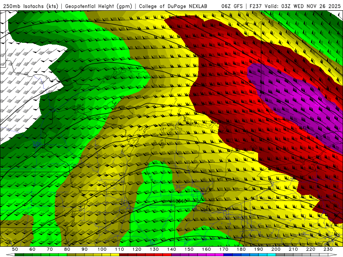Click the "College of DuPage NEXLAB" header text

point(173,6)
